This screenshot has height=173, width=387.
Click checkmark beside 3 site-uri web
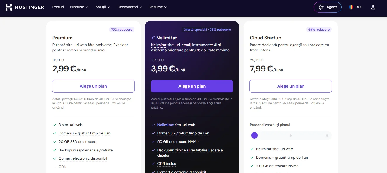point(55,125)
